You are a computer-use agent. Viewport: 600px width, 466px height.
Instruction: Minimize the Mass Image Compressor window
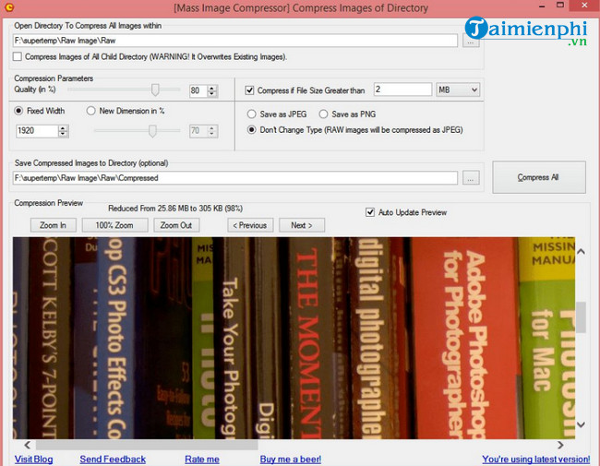point(542,6)
